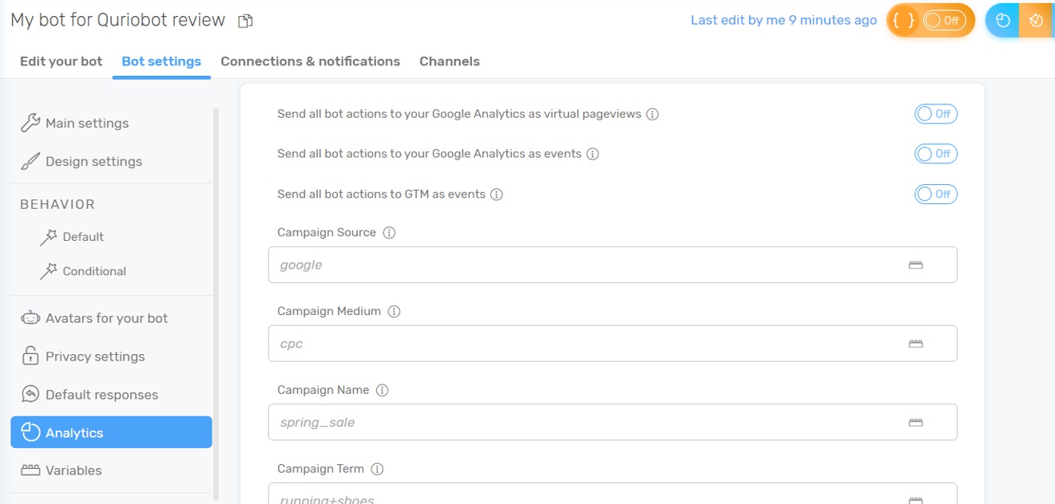The image size is (1055, 504).
Task: Go to the Channels tab
Action: pos(450,61)
